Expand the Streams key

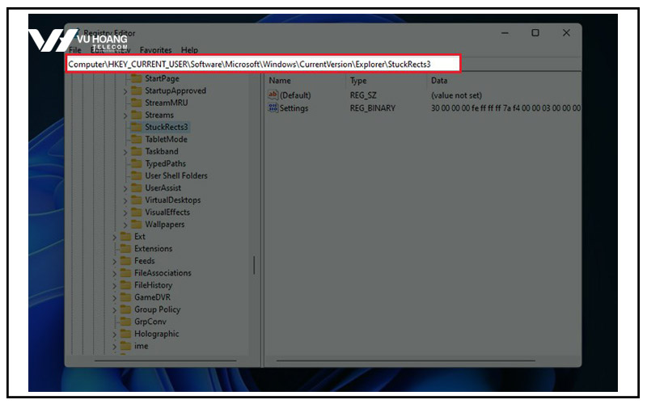125,116
